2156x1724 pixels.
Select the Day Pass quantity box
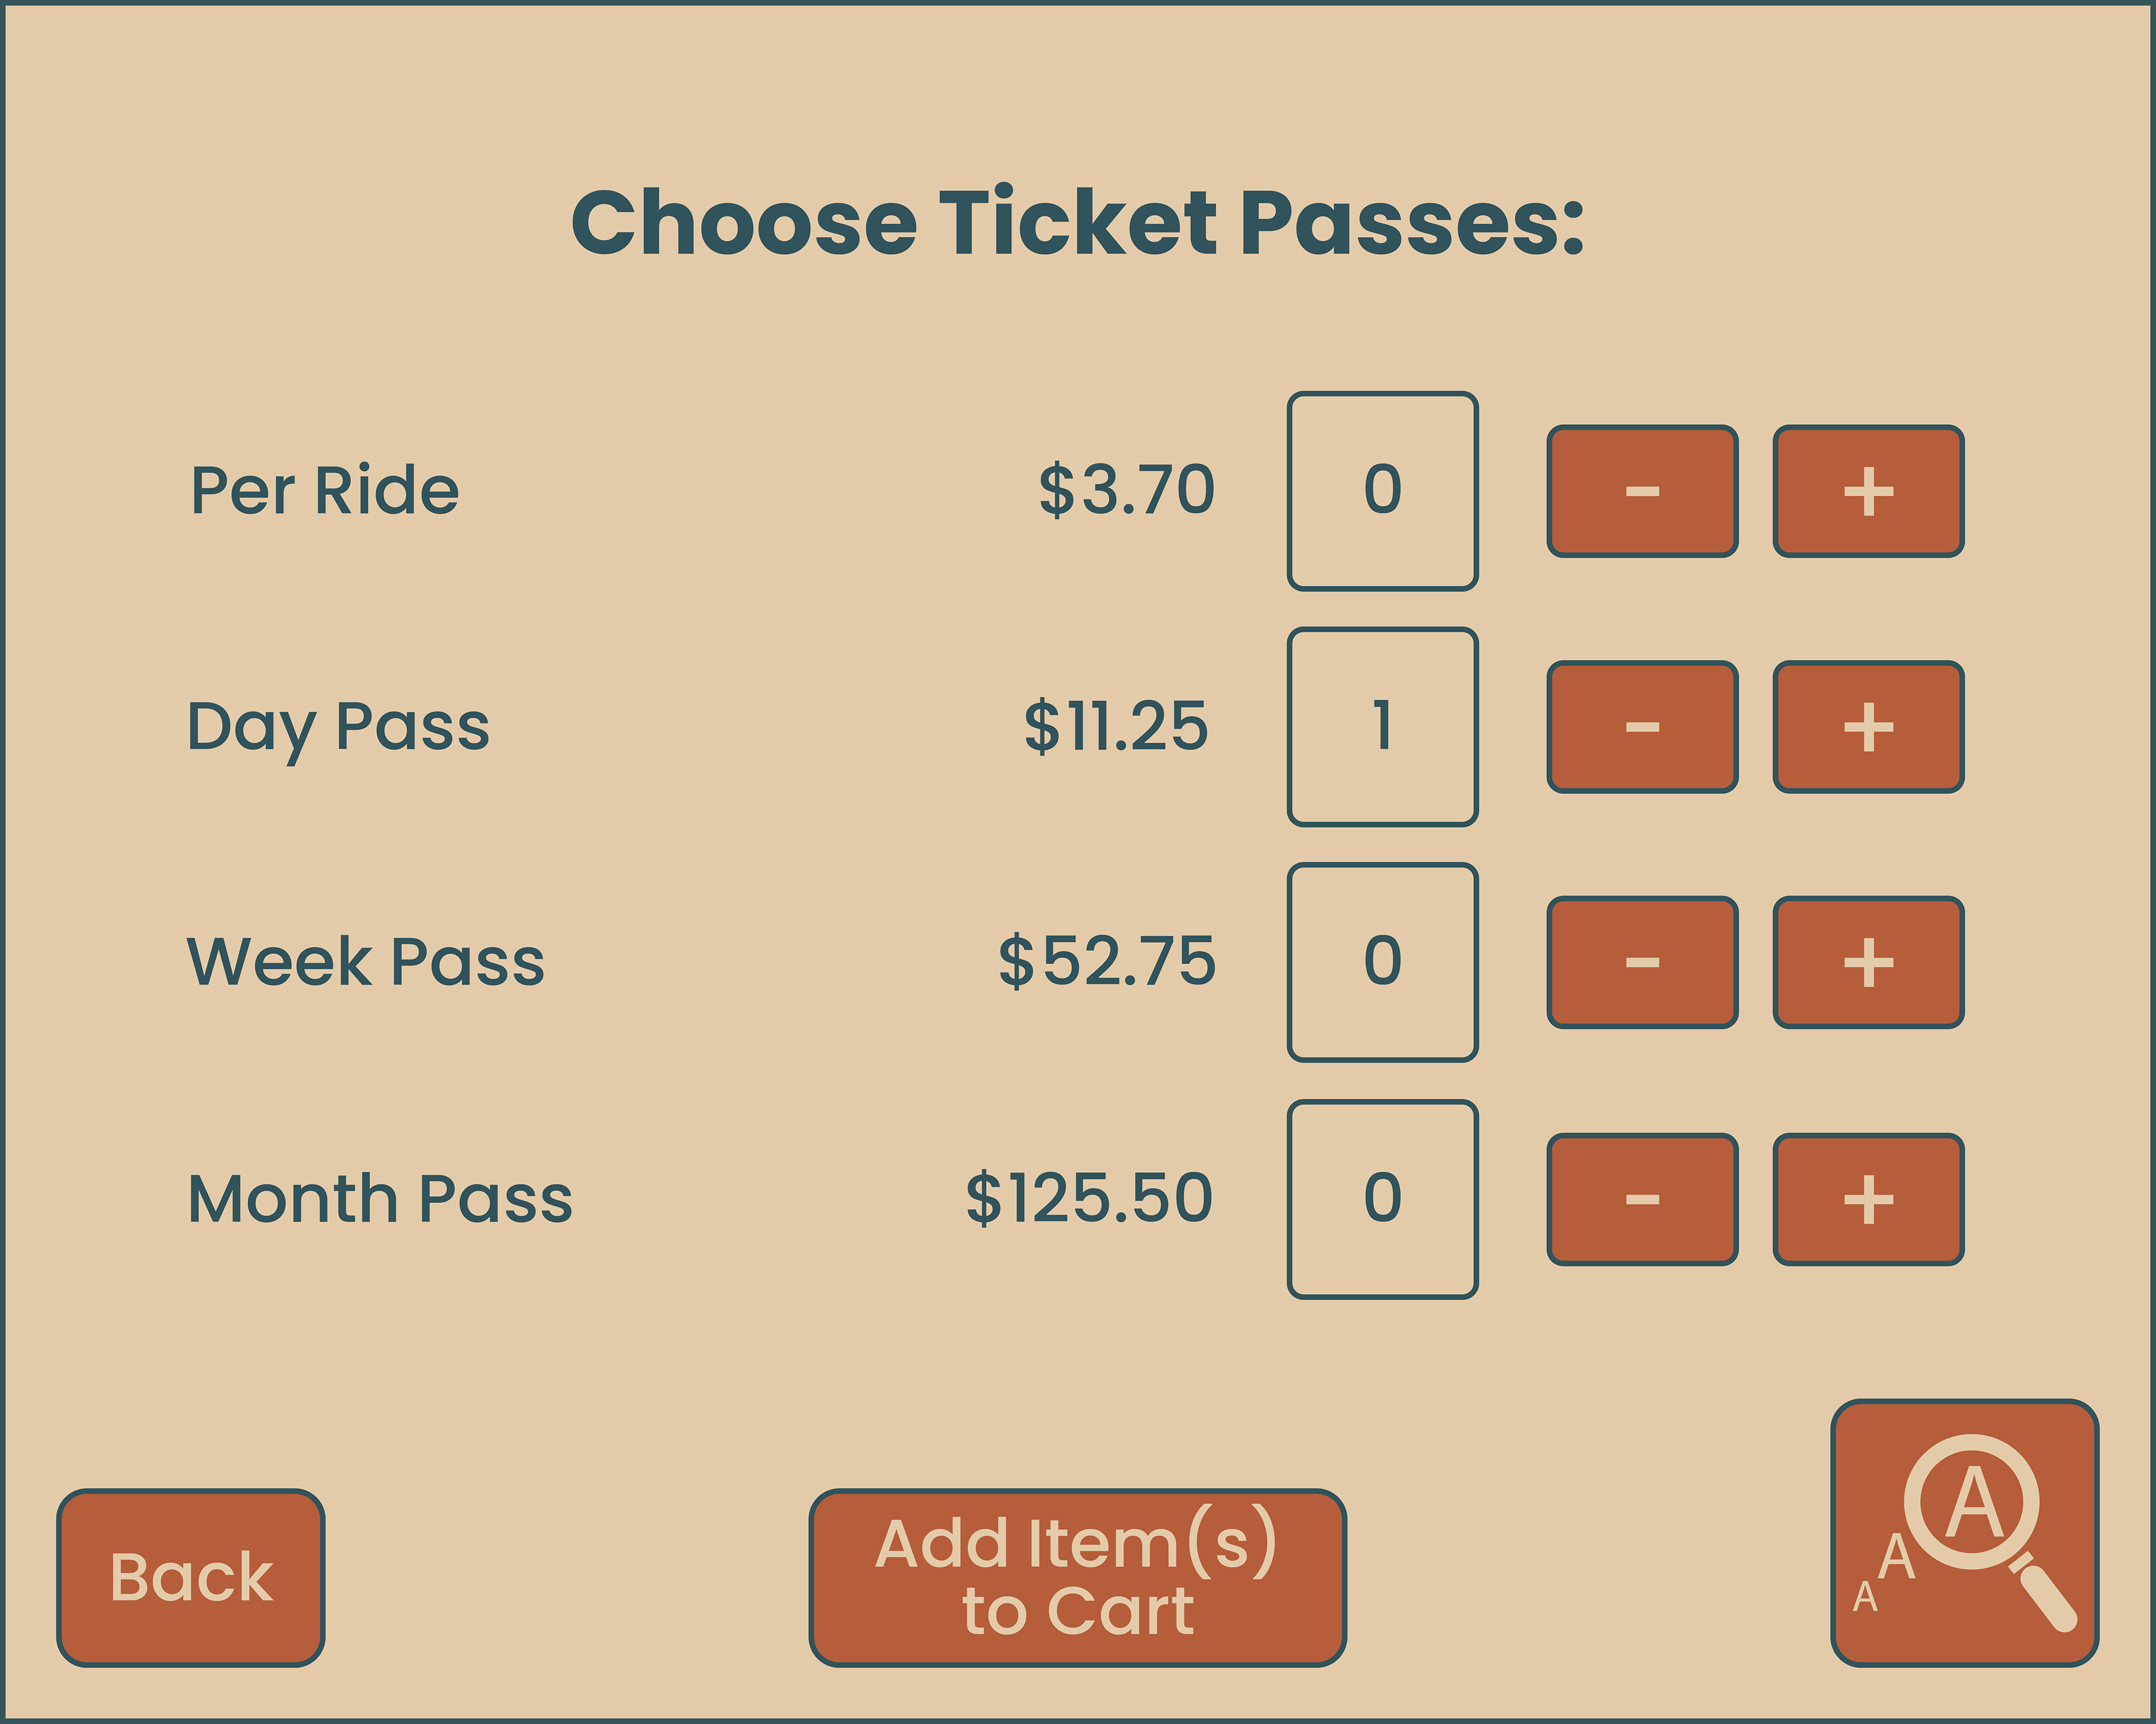click(1382, 727)
